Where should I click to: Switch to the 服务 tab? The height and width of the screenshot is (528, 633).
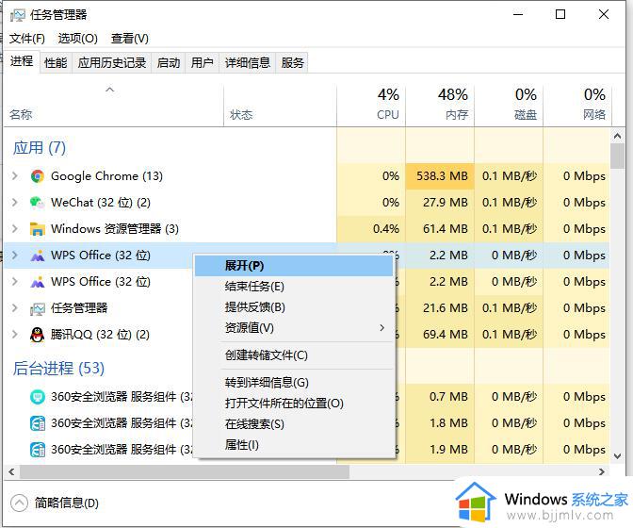click(x=292, y=63)
